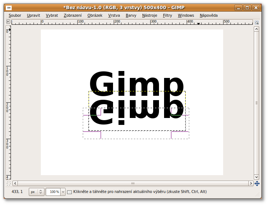268x205 pixels.
Task: Click the vertical scrollbar thumb
Action: [x=256, y=103]
